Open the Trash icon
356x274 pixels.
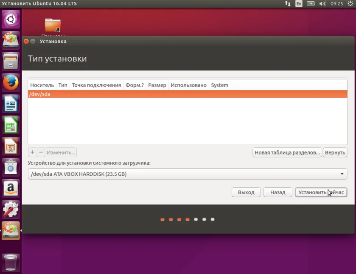click(11, 263)
